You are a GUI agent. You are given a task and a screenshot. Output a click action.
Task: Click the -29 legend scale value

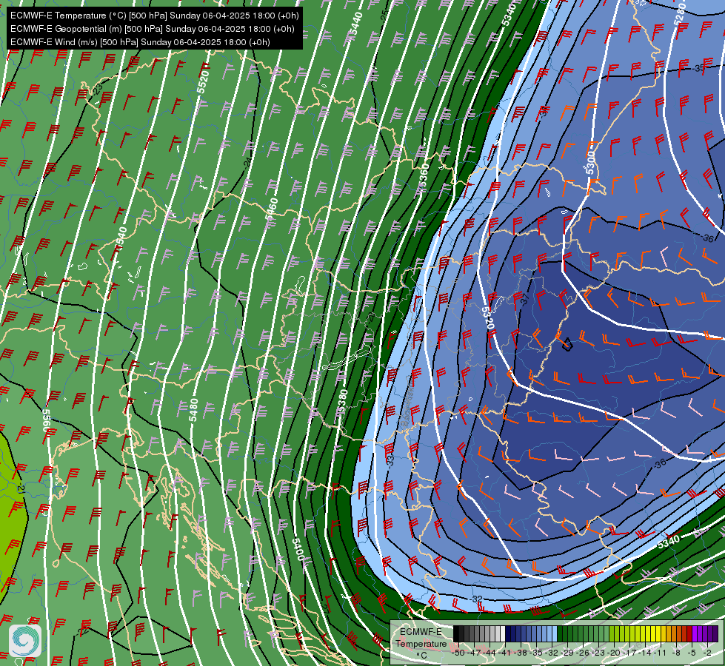(567, 653)
